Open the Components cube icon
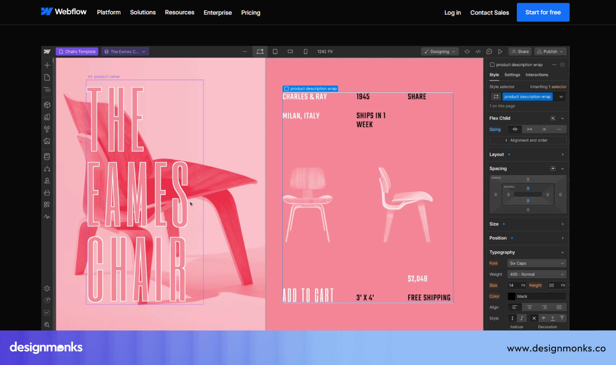Screen dimensions: 616x365 (47, 105)
